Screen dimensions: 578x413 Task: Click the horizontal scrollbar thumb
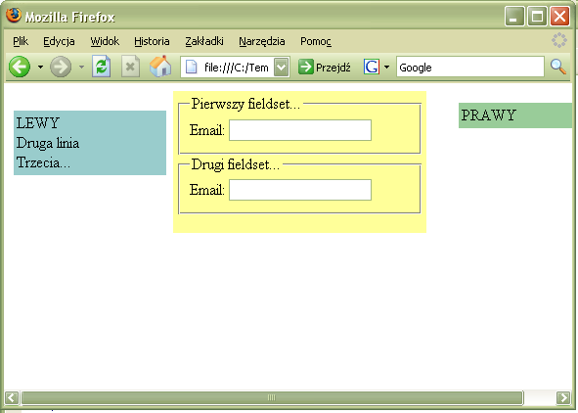point(272,397)
